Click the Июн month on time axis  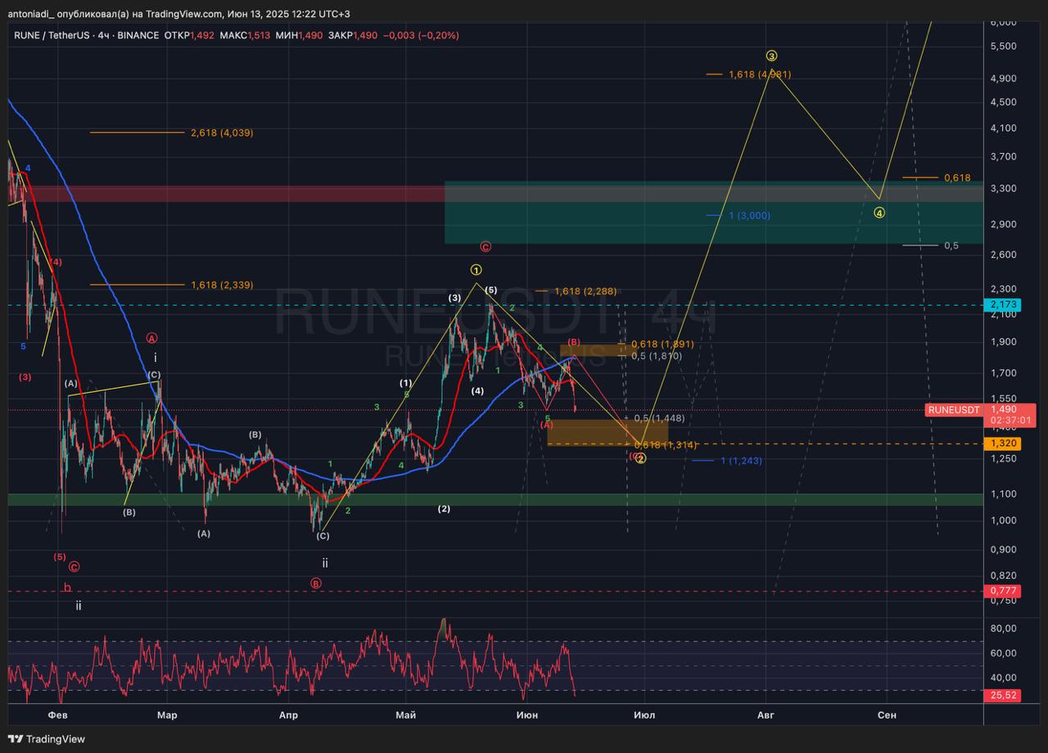(x=527, y=715)
